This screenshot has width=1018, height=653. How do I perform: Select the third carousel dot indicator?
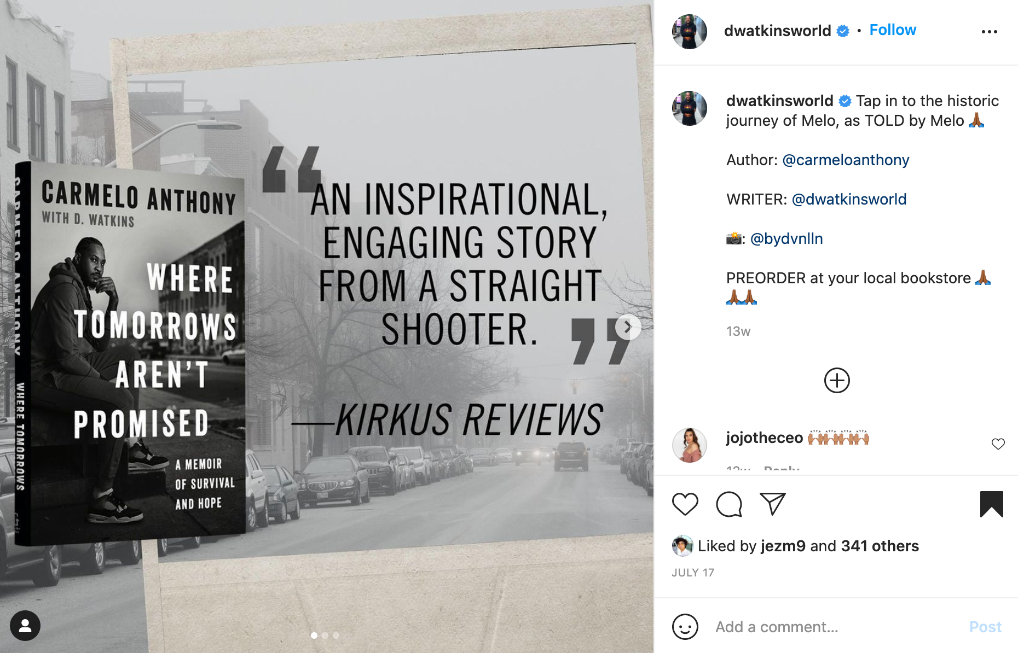(x=336, y=635)
